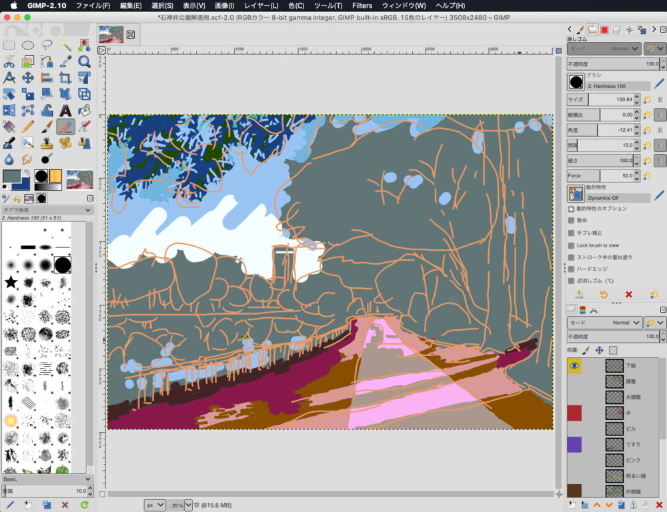Open the Filters menu
Image resolution: width=667 pixels, height=512 pixels.
point(362,5)
